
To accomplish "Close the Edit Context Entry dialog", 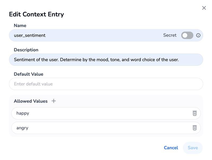I will pos(204,8).
